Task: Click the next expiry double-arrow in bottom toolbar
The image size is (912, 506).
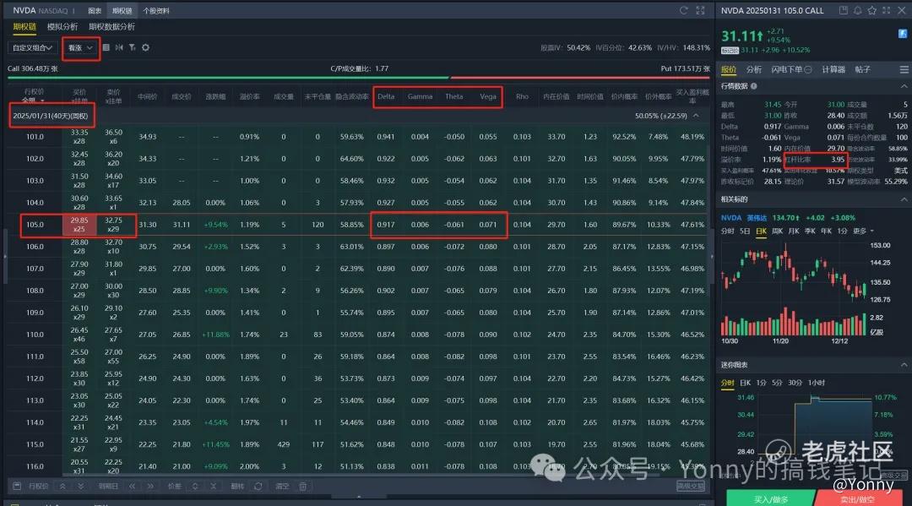Action: [150, 487]
